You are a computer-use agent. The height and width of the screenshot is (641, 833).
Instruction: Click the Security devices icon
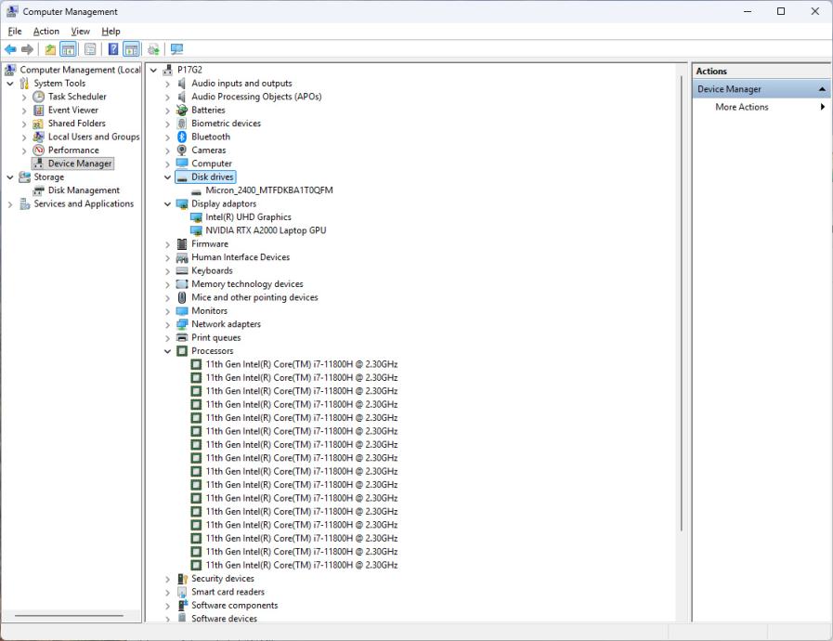click(182, 578)
